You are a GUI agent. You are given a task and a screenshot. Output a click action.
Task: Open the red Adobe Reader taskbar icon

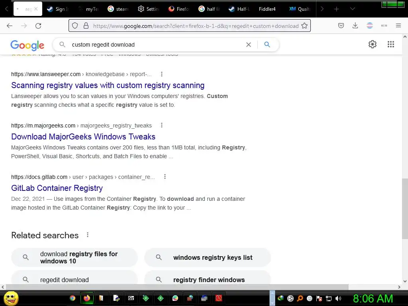coord(219,298)
